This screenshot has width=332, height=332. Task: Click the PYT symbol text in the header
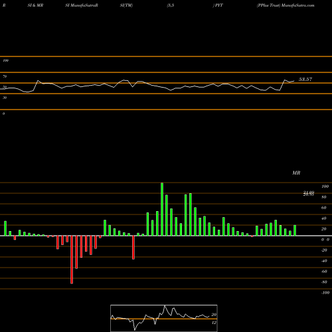point(218,5)
